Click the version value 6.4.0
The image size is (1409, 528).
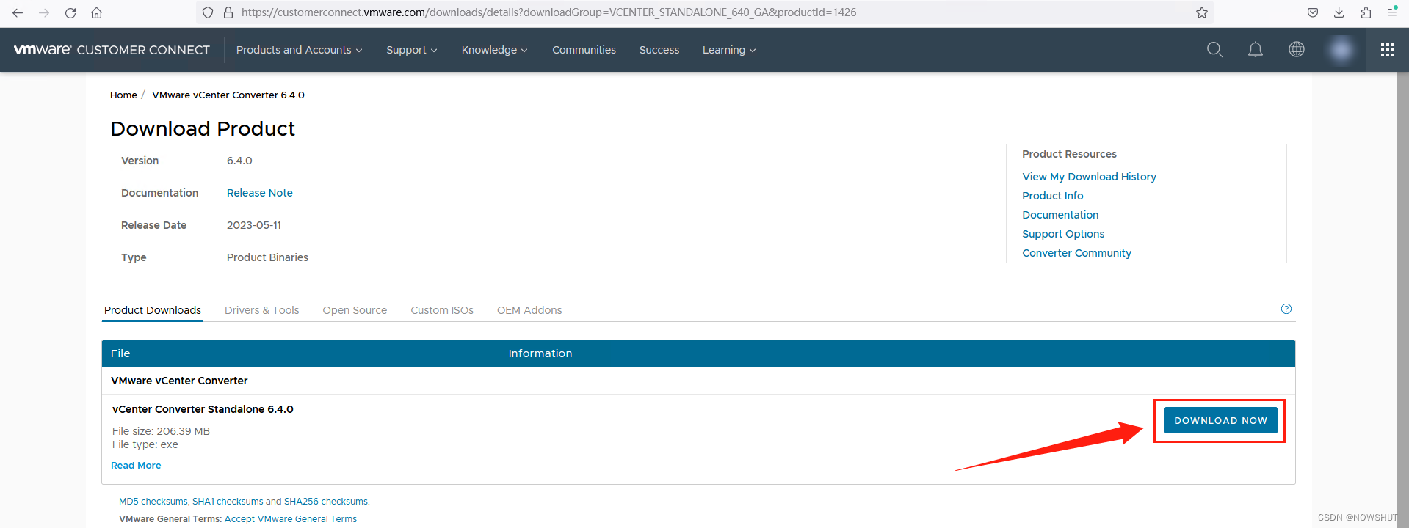pos(239,161)
